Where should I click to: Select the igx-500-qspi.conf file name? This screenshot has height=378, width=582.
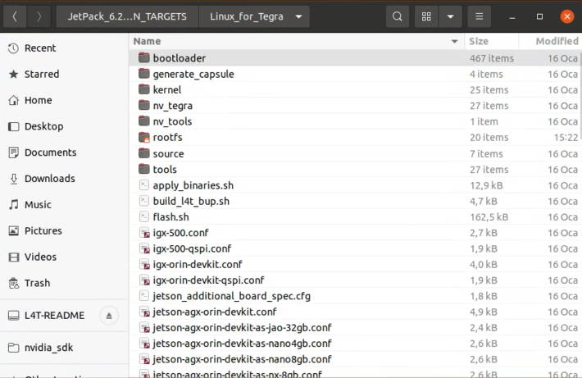pos(192,248)
